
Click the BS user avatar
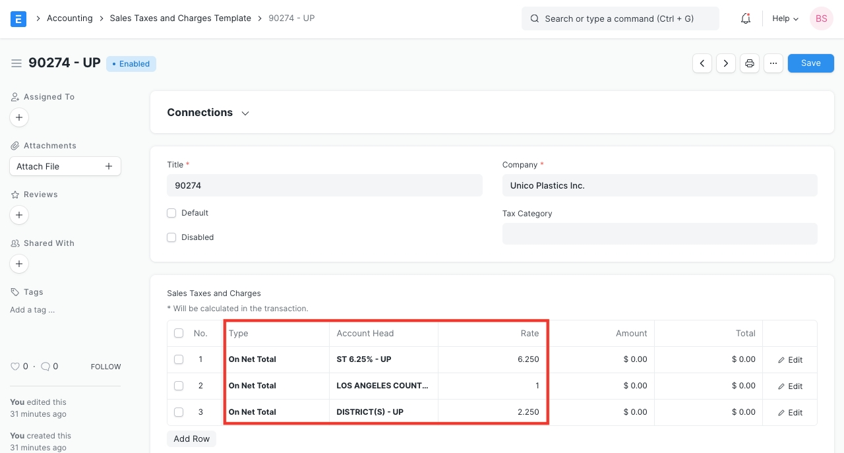821,18
